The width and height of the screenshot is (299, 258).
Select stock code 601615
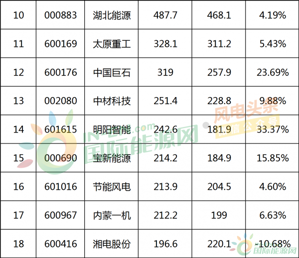[61, 129]
